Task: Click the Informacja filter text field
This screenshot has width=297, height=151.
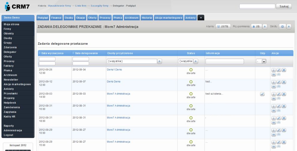Action: [224, 61]
